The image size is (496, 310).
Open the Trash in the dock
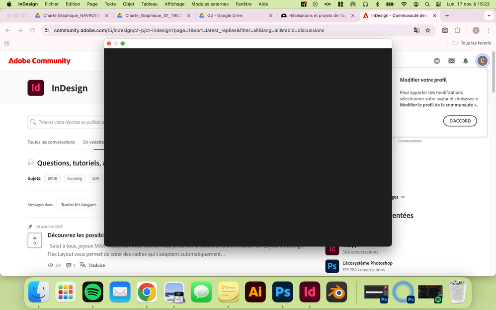pyautogui.click(x=457, y=291)
